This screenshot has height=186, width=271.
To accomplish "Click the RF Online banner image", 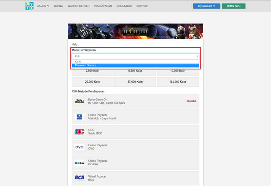I will pos(135,31).
